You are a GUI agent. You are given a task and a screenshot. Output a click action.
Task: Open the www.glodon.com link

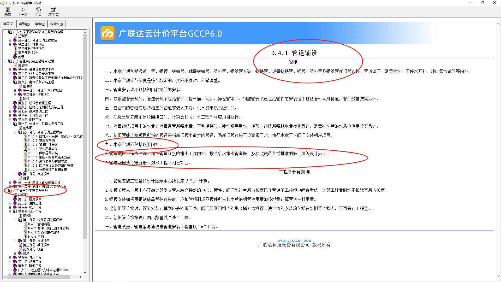(294, 240)
